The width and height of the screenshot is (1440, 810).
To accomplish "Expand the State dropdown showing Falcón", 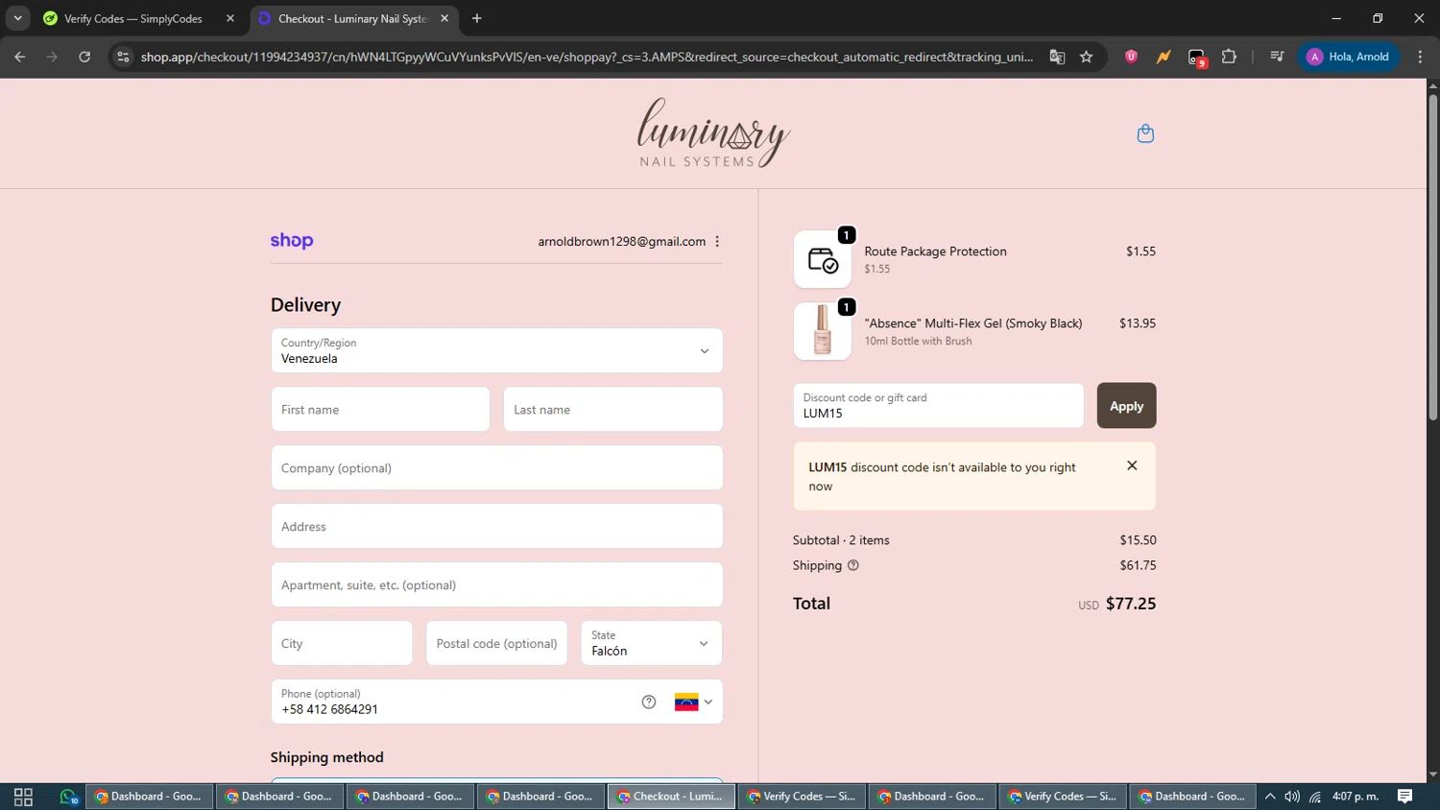I will tap(651, 643).
